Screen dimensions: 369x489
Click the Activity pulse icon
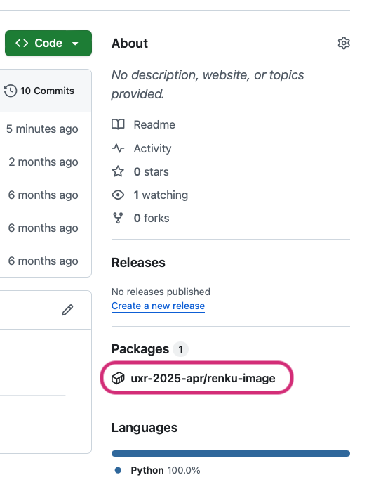coord(118,148)
